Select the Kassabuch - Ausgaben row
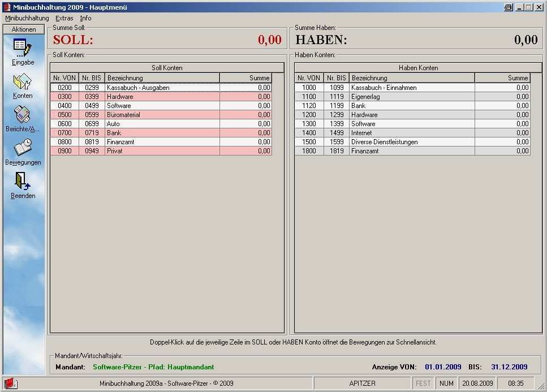This screenshot has width=547, height=392. point(161,88)
